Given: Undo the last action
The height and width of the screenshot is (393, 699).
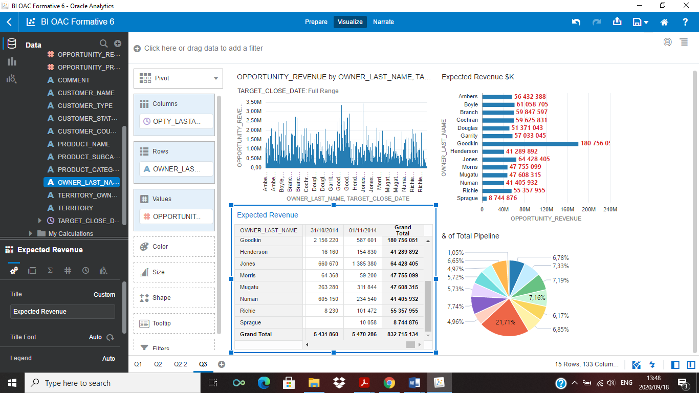Looking at the screenshot, I should click(x=576, y=21).
